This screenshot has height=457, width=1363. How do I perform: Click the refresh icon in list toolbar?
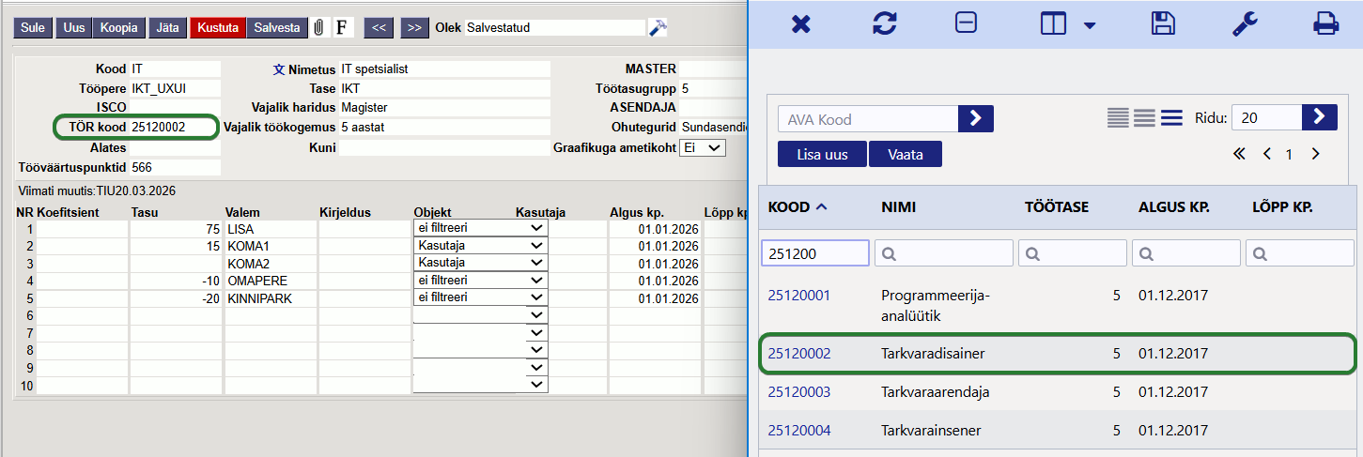pos(884,23)
